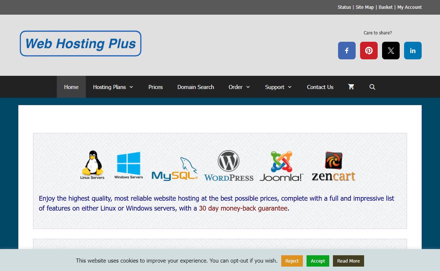Screen dimensions: 440x271
Task: Share the page on Pinterest
Action: 369,51
